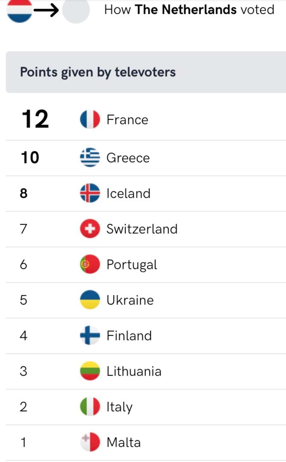
Task: Click the France flag icon
Action: (x=90, y=119)
